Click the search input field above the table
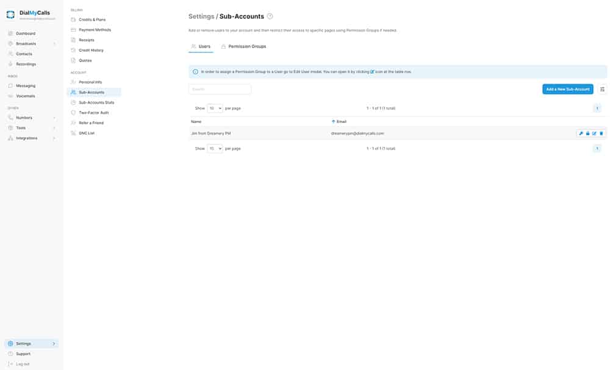The height and width of the screenshot is (370, 610). (220, 89)
